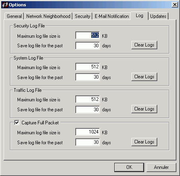
Task: Clear Logs for Capture Full Packet
Action: point(144,142)
